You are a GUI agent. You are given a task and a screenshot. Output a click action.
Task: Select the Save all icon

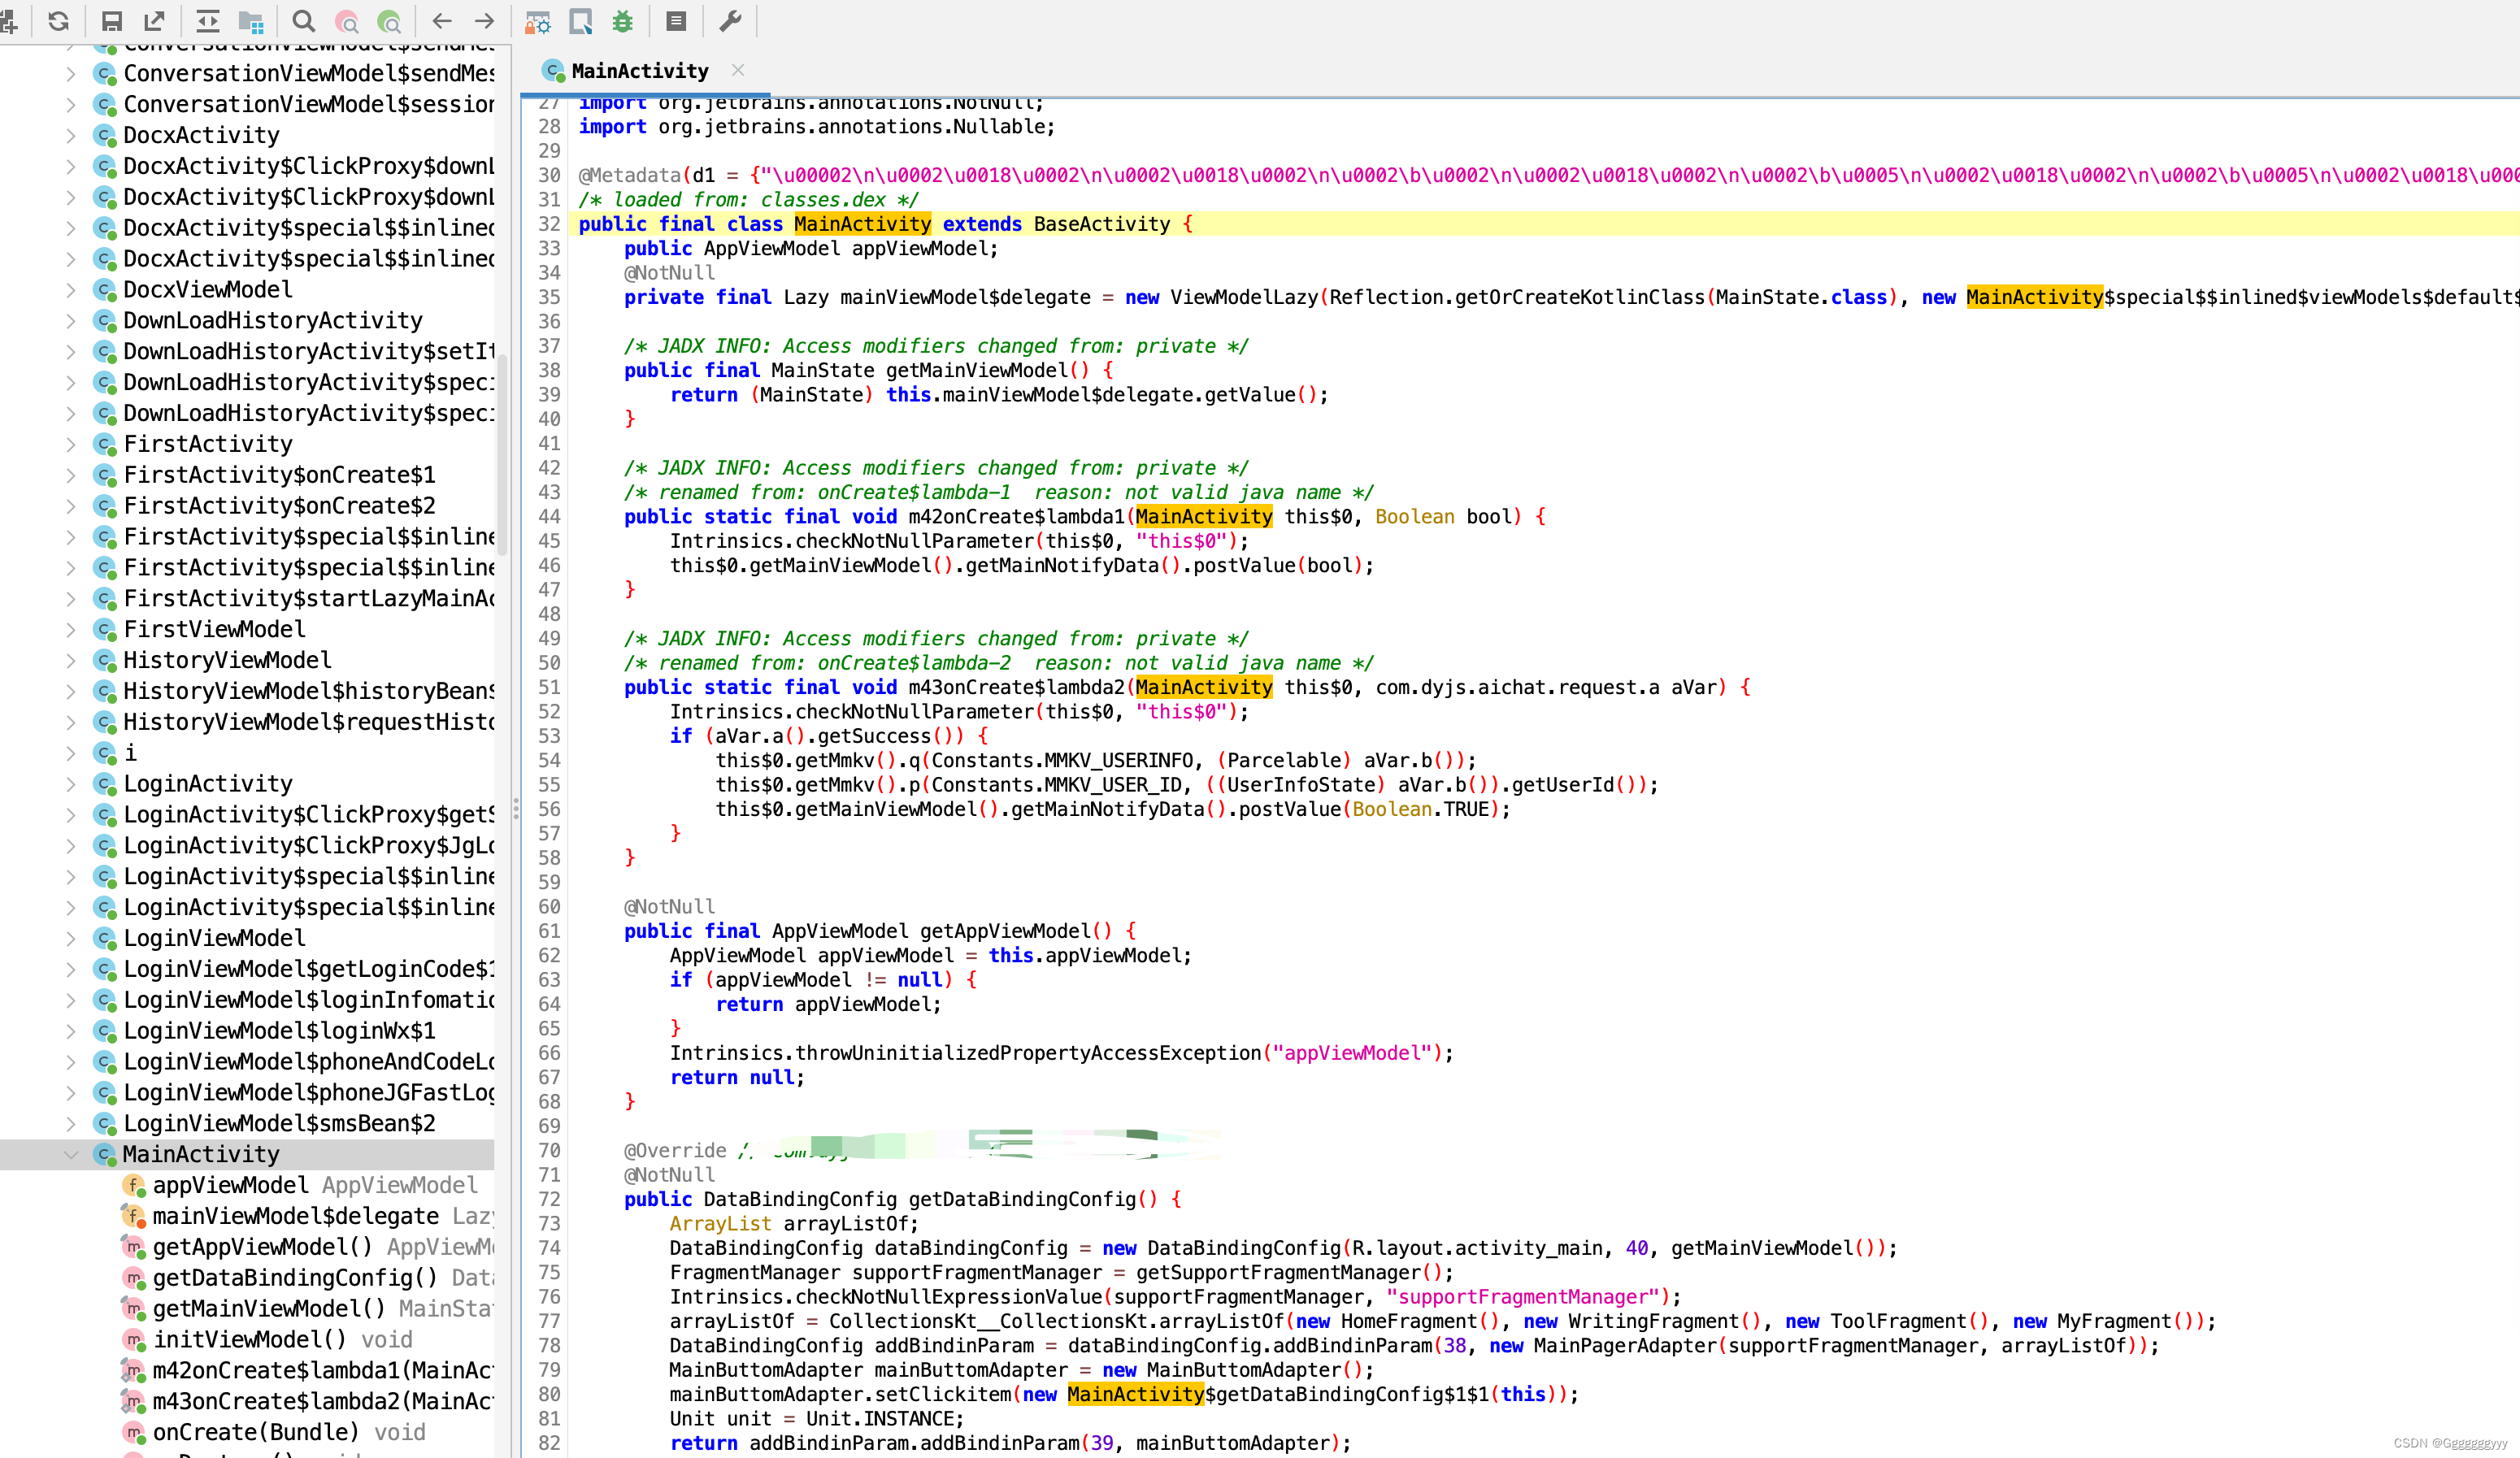(x=111, y=21)
